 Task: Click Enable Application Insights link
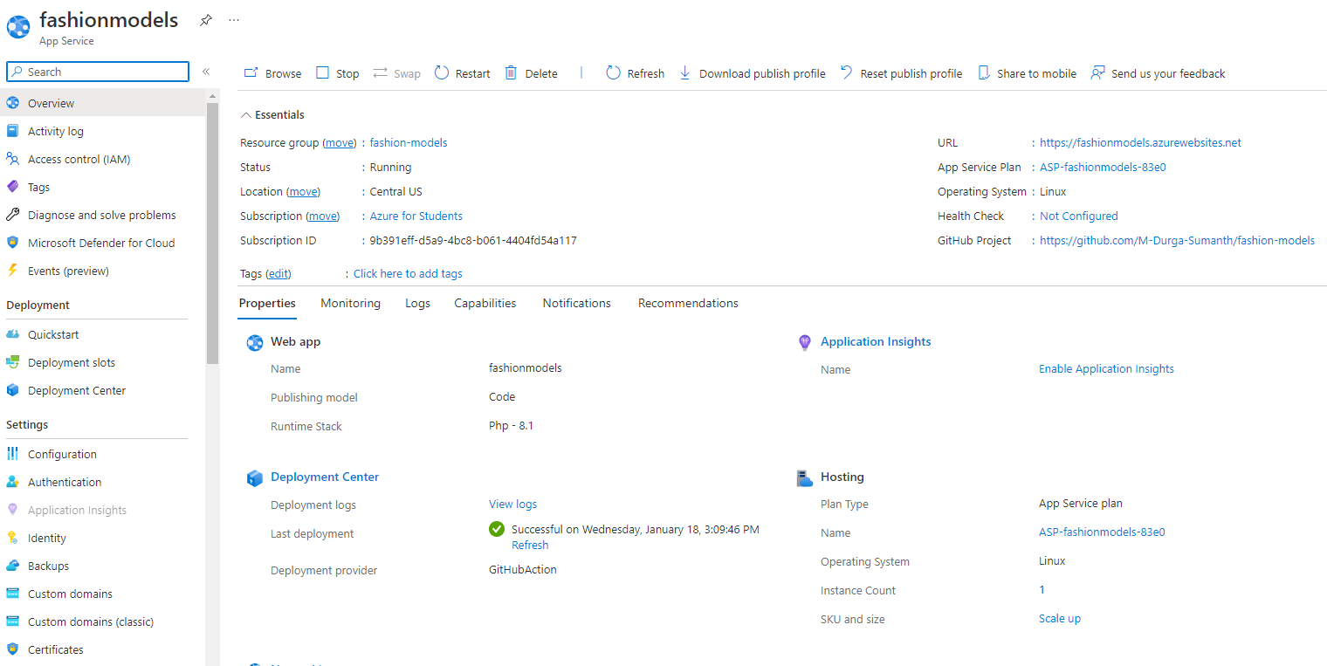coord(1106,369)
